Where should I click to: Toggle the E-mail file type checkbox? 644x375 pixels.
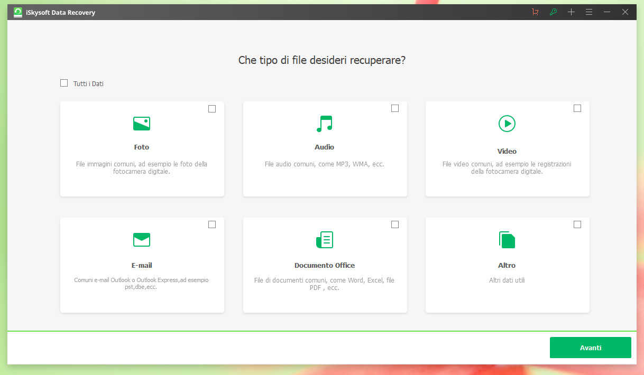pos(212,224)
